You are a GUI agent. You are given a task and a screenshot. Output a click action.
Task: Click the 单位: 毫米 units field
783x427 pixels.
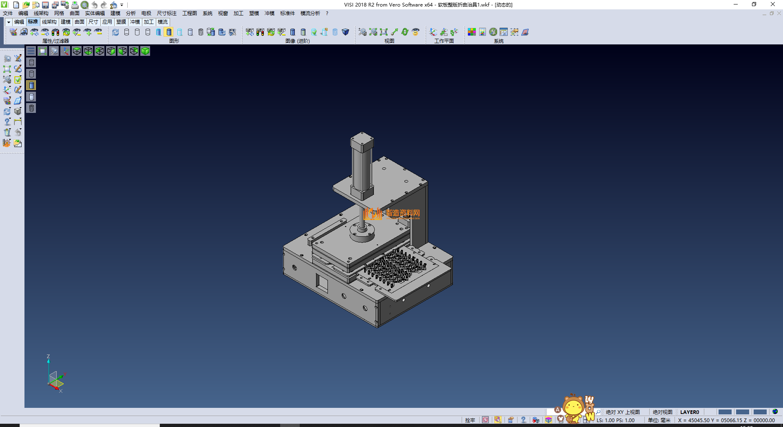(x=659, y=420)
